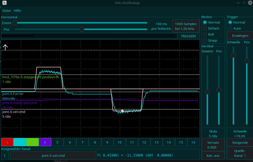Select channel 6 button
This screenshot has width=253, height=162.
pyautogui.click(x=70, y=142)
